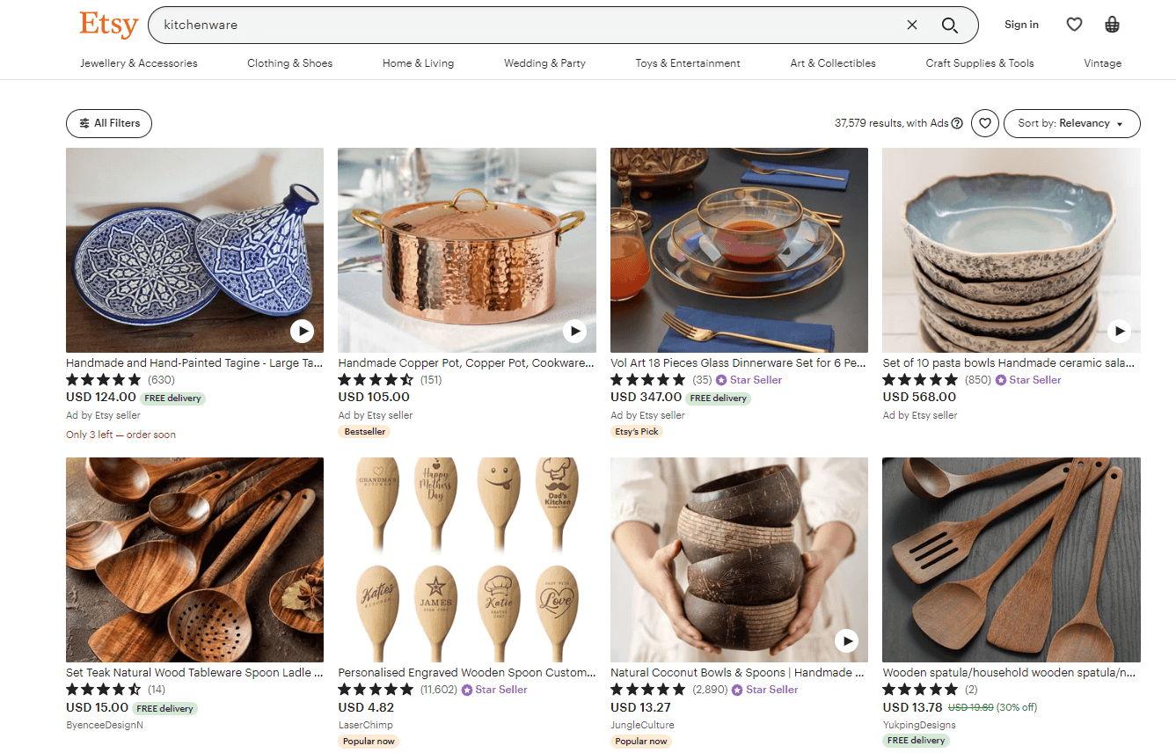Click the Sign in link
This screenshot has width=1176, height=753.
pyautogui.click(x=1021, y=24)
